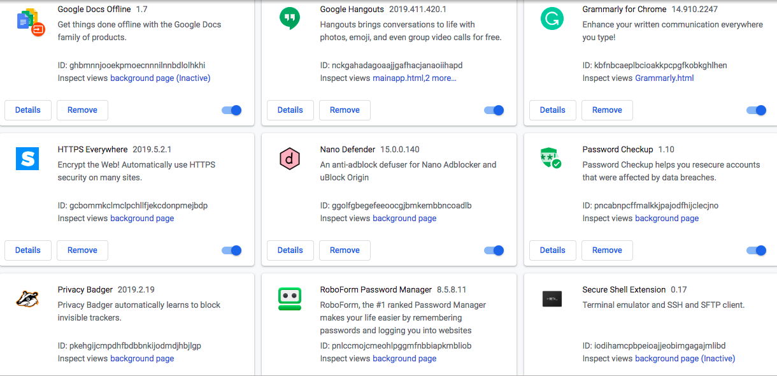Click the Google Docs Offline title
777x376 pixels.
tap(94, 10)
